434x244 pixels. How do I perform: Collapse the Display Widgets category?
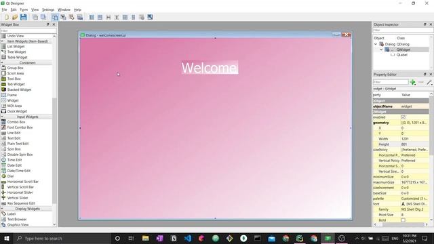coord(2,209)
